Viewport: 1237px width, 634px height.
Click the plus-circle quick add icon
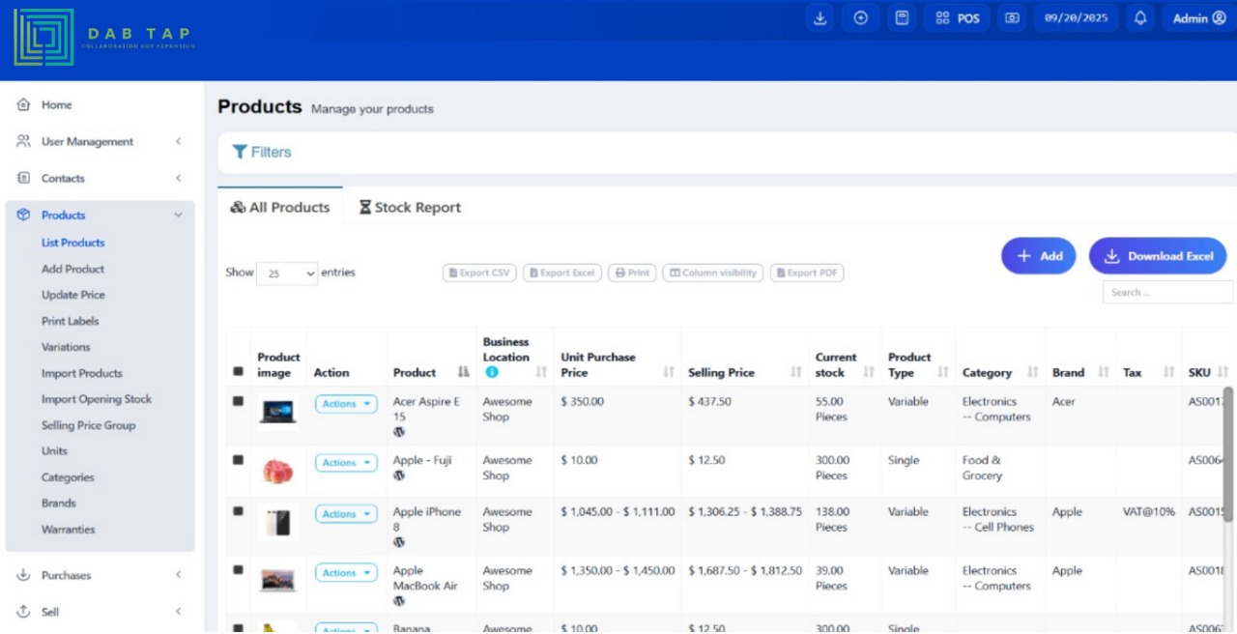click(860, 18)
